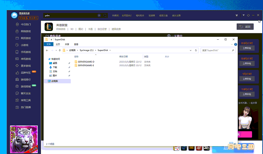Open the 主页 tab in Explorer ribbon
Viewport: 263px width, 154px height.
(x=58, y=44)
